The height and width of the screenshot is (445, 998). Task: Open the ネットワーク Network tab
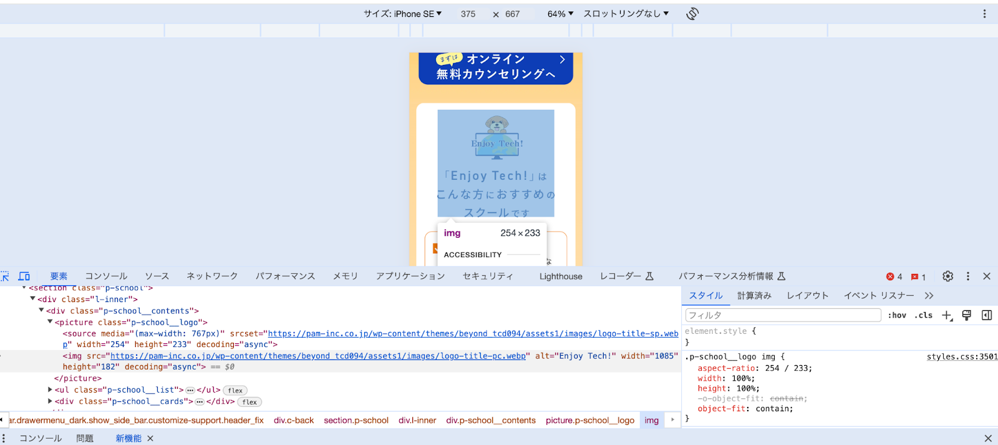coord(212,276)
